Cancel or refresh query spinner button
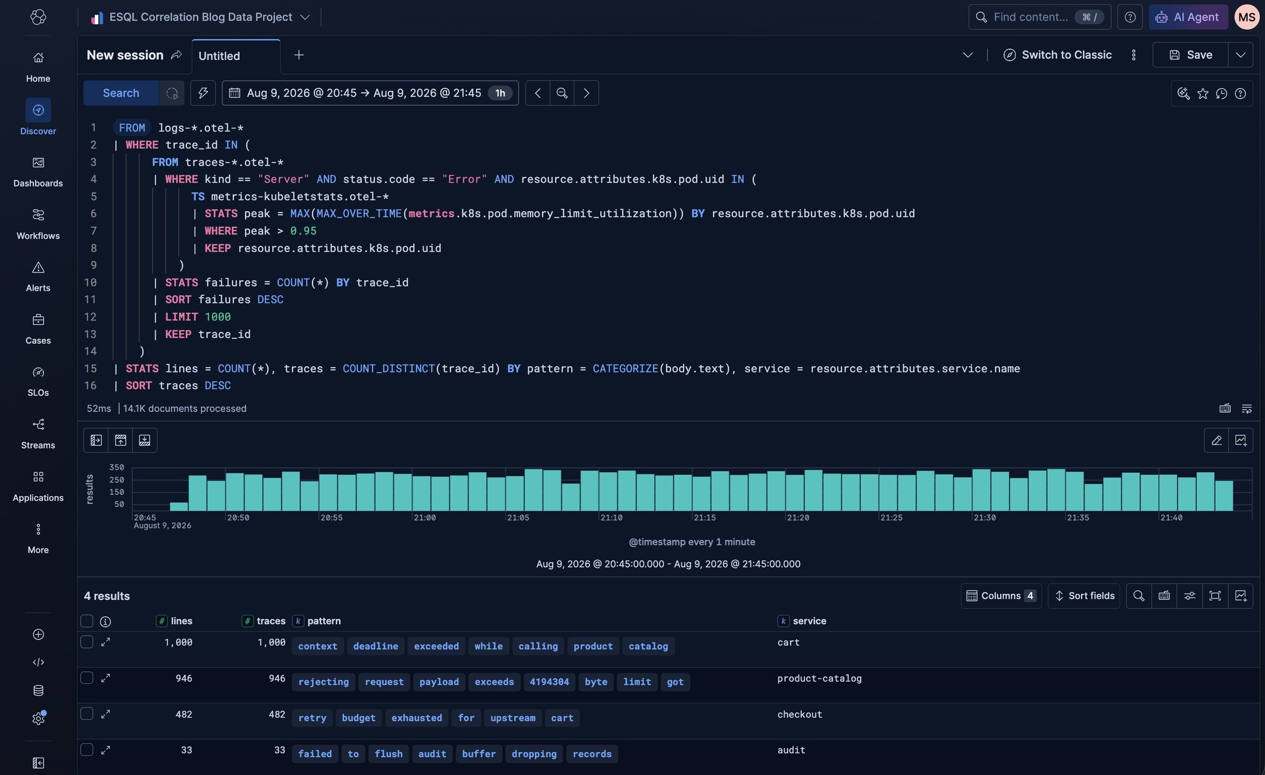1265x775 pixels. click(x=171, y=93)
